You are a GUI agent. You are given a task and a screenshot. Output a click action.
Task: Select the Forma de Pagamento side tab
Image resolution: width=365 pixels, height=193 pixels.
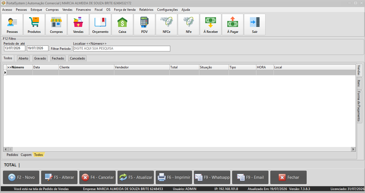[x=359, y=106]
